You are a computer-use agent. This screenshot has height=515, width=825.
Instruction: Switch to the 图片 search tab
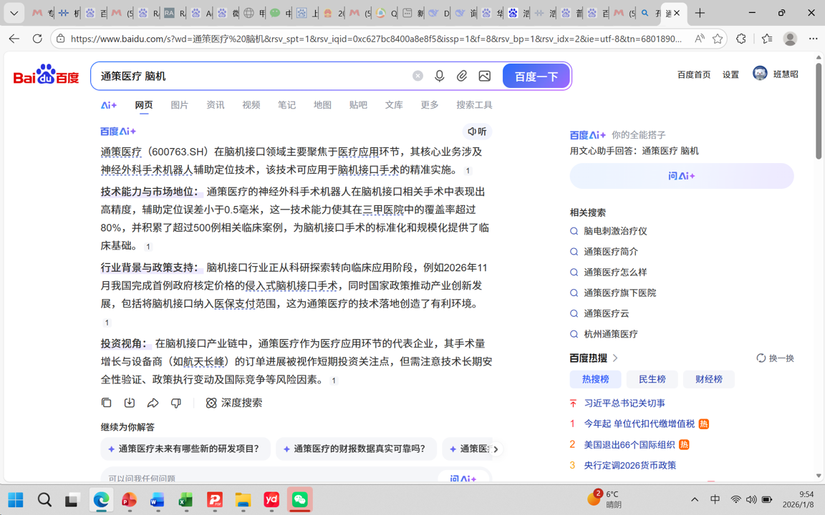click(x=179, y=105)
